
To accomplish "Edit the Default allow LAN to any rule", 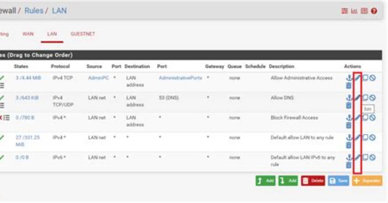I will click(357, 137).
